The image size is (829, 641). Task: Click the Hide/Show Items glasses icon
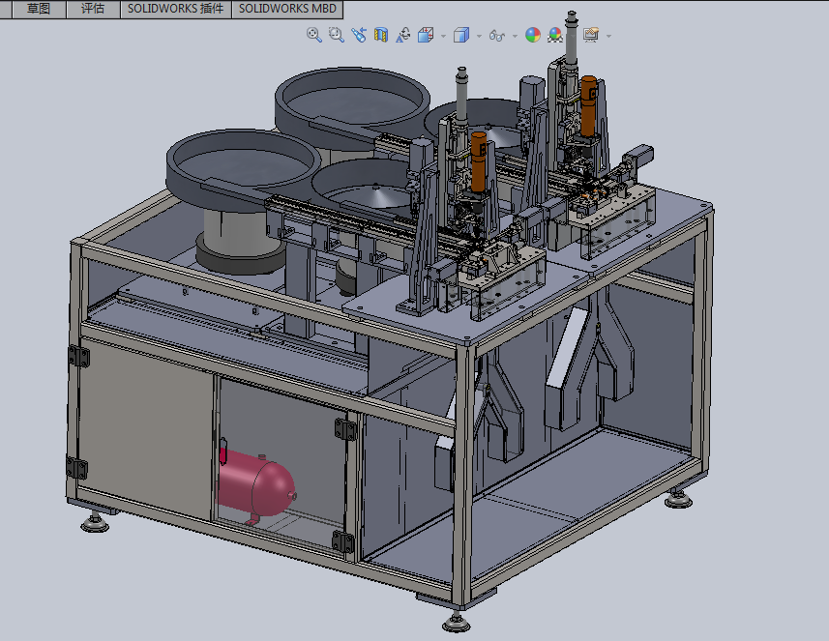tap(497, 35)
